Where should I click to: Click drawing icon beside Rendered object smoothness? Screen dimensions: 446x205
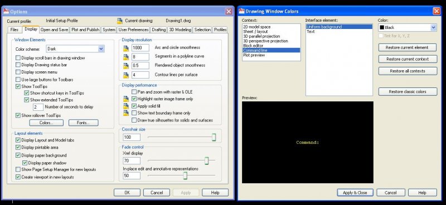(126, 66)
